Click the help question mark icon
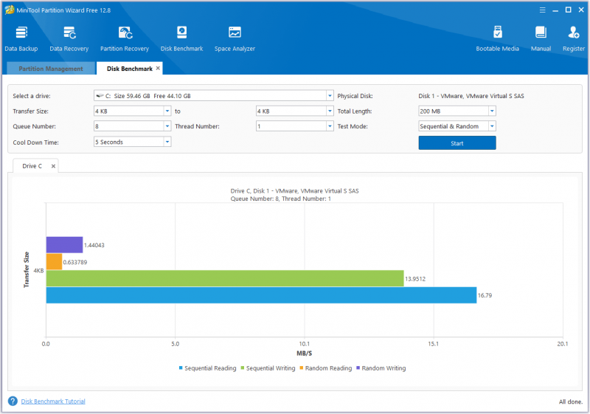 pyautogui.click(x=13, y=401)
